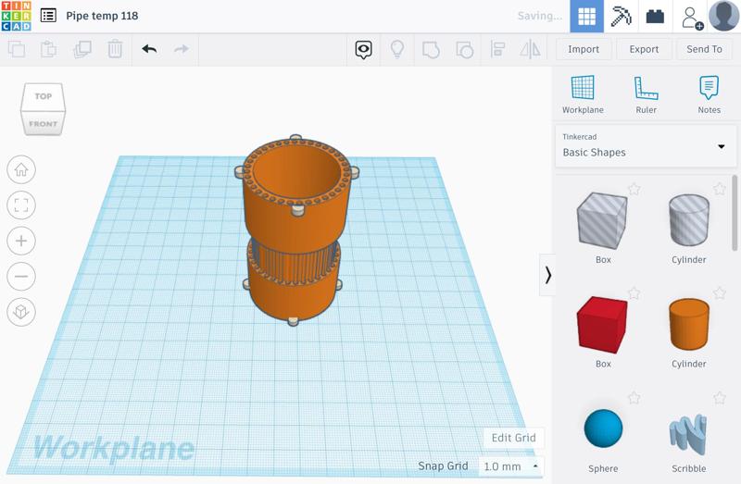Image resolution: width=741 pixels, height=484 pixels.
Task: Open the Snap Grid 1.0 mm dropdown
Action: [510, 466]
